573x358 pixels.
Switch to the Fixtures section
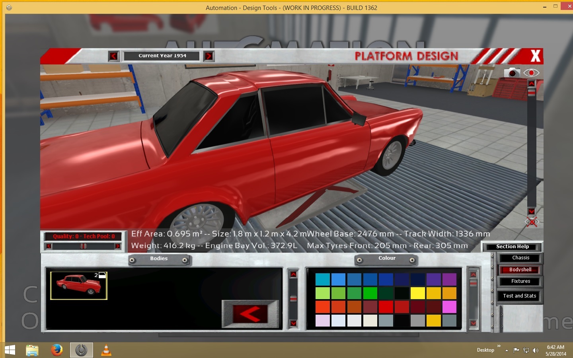click(520, 281)
